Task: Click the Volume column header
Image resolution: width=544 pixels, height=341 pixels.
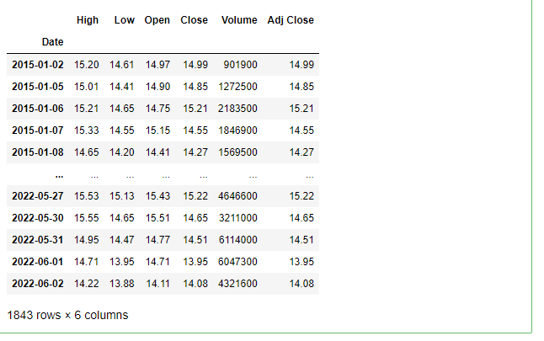Action: click(x=239, y=19)
